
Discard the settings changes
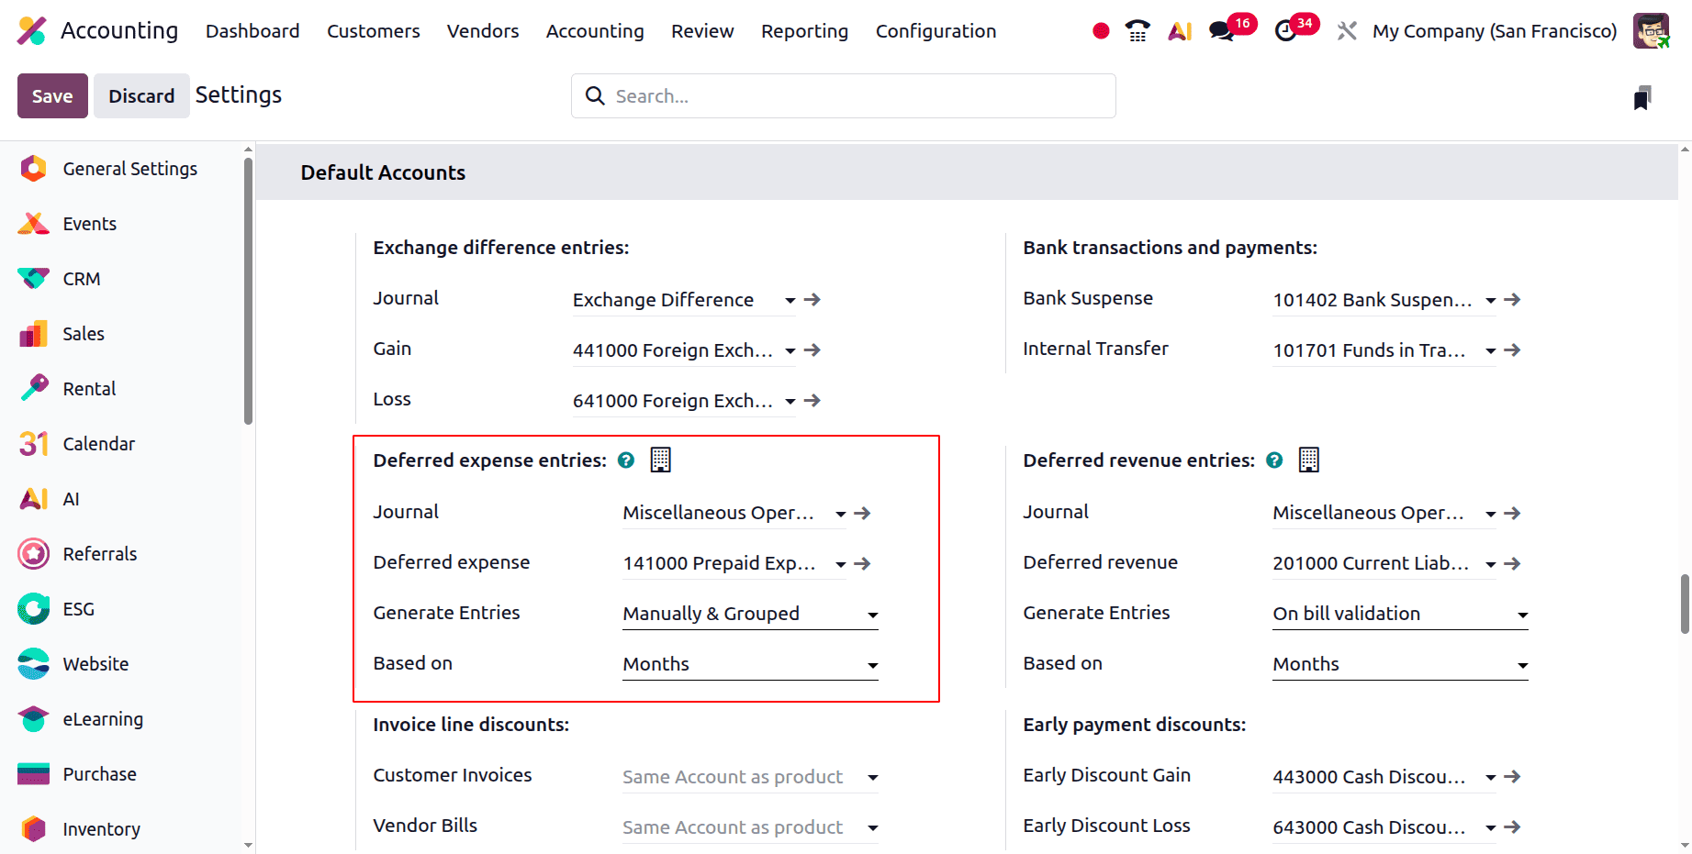tap(141, 96)
